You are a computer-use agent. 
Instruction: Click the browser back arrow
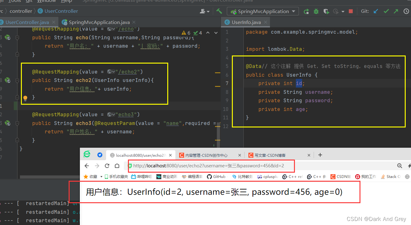point(87,166)
